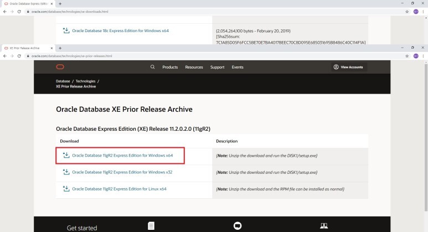Screen dimensions: 428x232
Task: Open the profile avatar in the rear window
Action: [416, 12]
